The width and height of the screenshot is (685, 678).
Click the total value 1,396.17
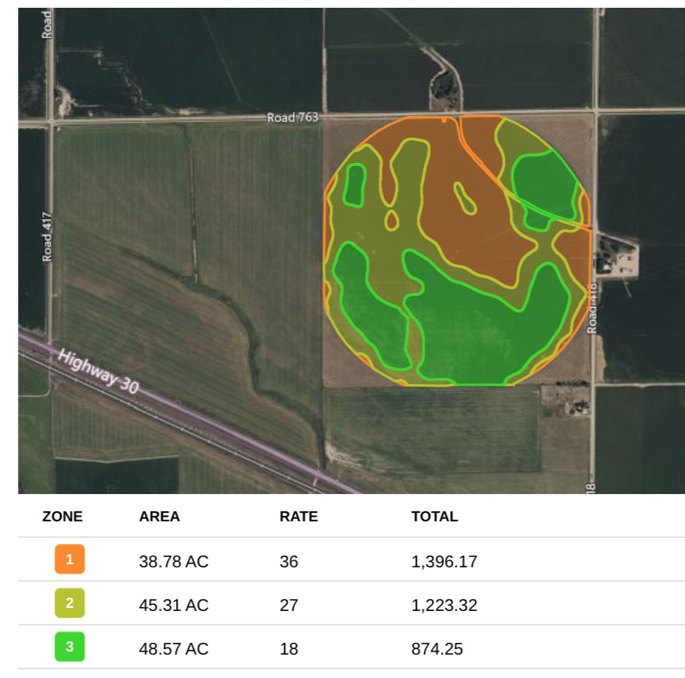tap(444, 561)
